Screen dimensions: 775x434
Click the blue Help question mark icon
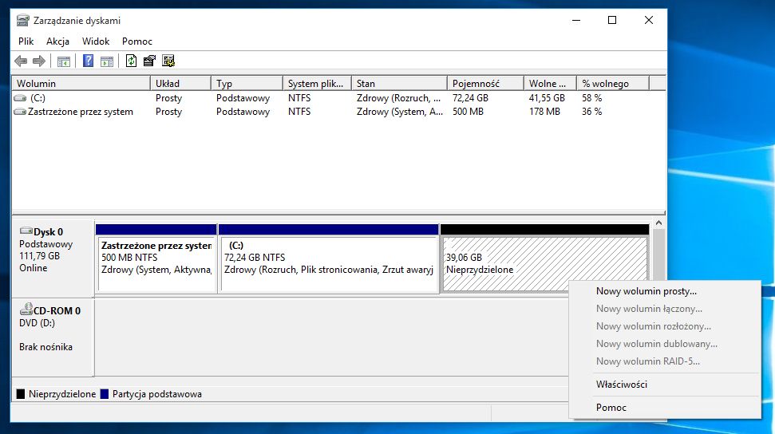pyautogui.click(x=88, y=61)
